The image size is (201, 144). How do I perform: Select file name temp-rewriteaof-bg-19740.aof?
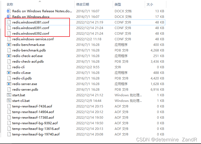click(36, 134)
